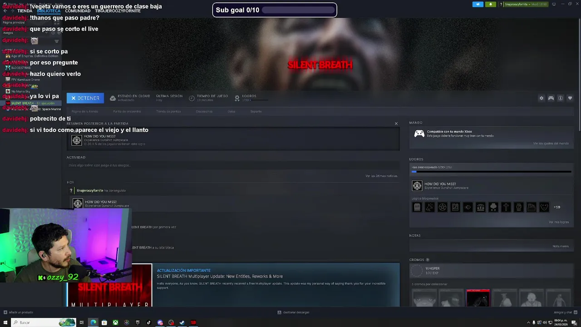Open the Guías link
The width and height of the screenshot is (581, 327).
coord(231,111)
